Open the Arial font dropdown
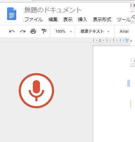 [124, 31]
